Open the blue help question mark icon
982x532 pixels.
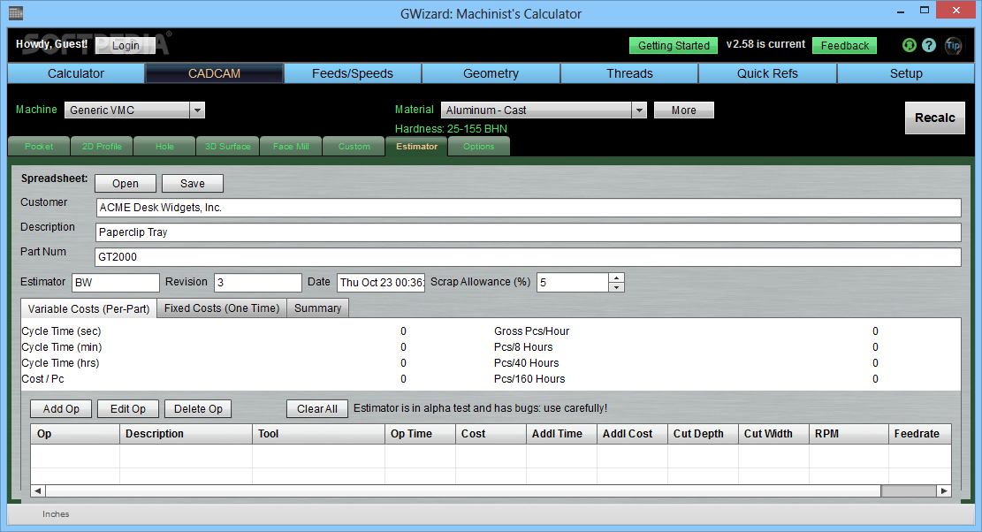[929, 45]
